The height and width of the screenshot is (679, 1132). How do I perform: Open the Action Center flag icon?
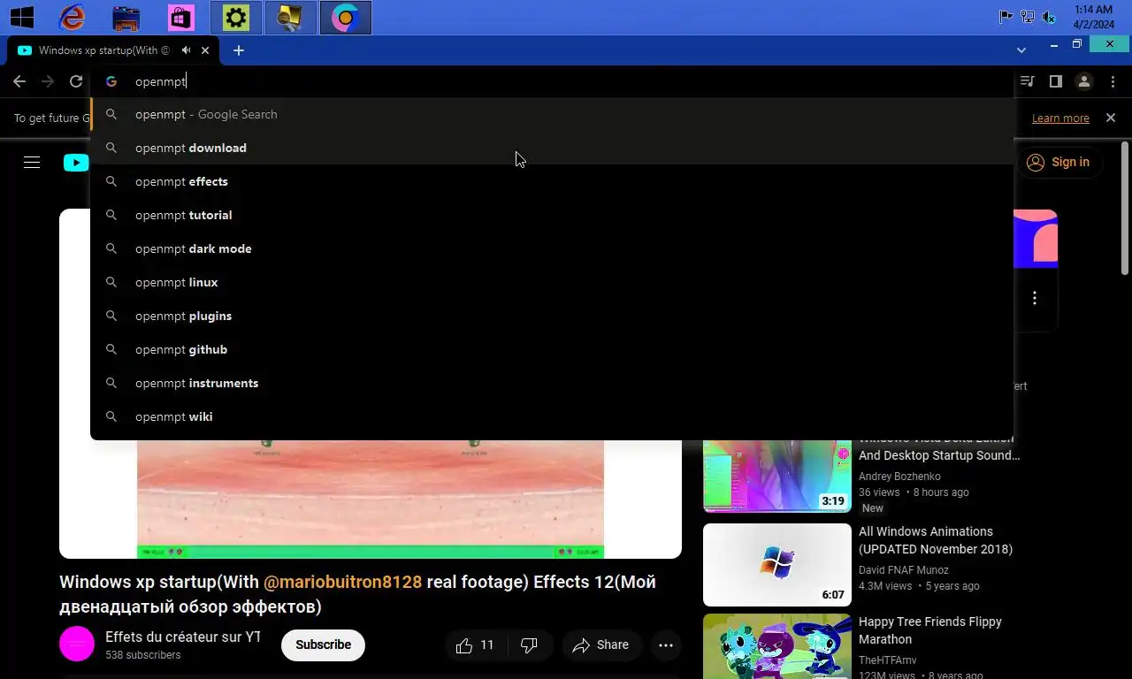(x=1006, y=16)
